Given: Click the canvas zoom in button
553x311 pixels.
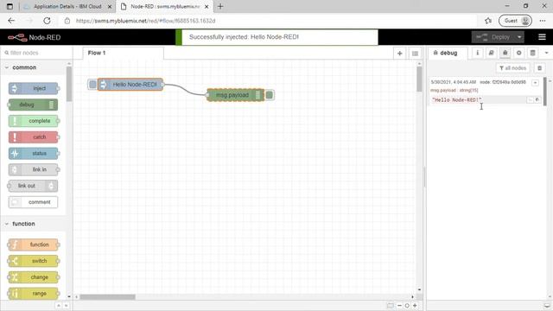Looking at the screenshot, I should 415,306.
